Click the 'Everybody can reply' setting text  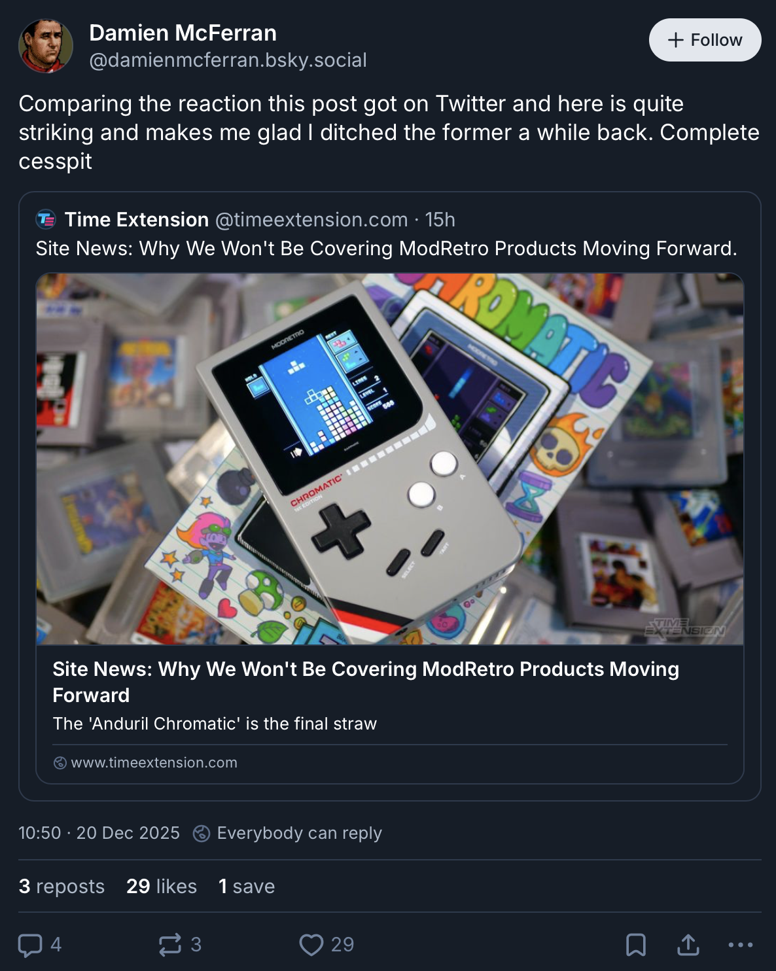(299, 834)
